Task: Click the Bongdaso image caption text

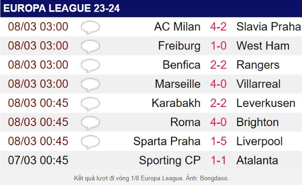Action: click(151, 178)
